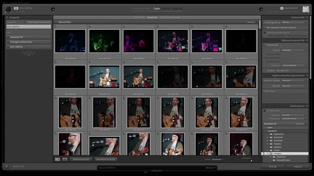
Task: Open the date format dropdown in Destinazione
Action: 294,118
